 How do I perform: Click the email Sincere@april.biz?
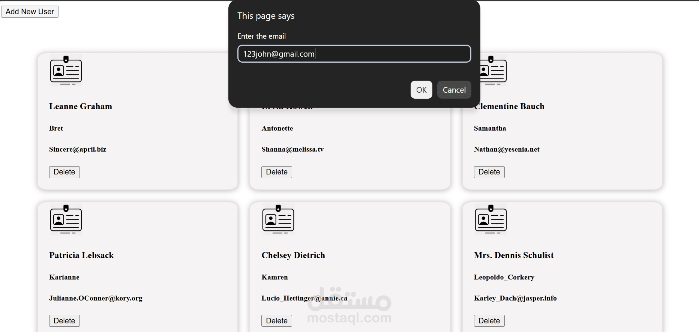tap(78, 149)
